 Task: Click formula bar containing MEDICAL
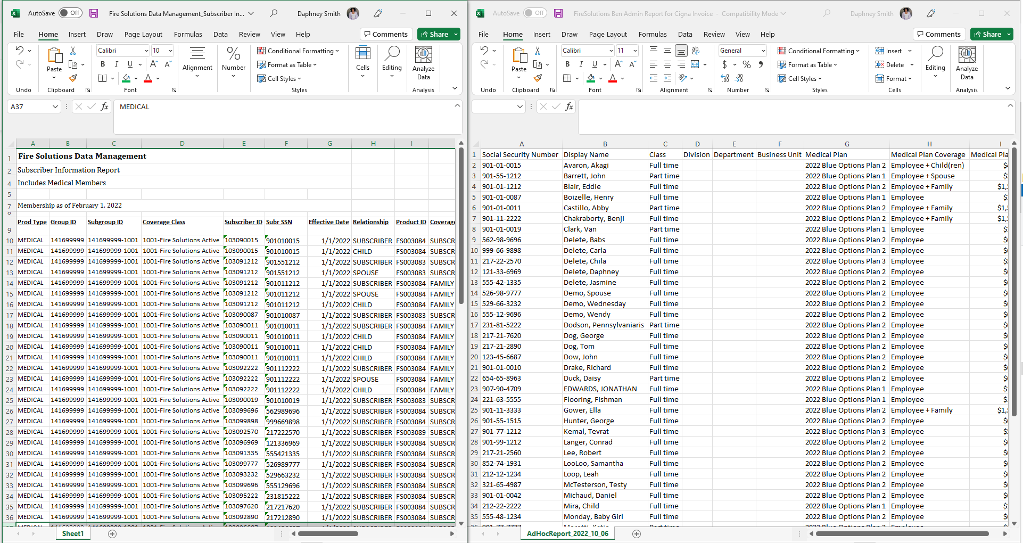click(287, 117)
